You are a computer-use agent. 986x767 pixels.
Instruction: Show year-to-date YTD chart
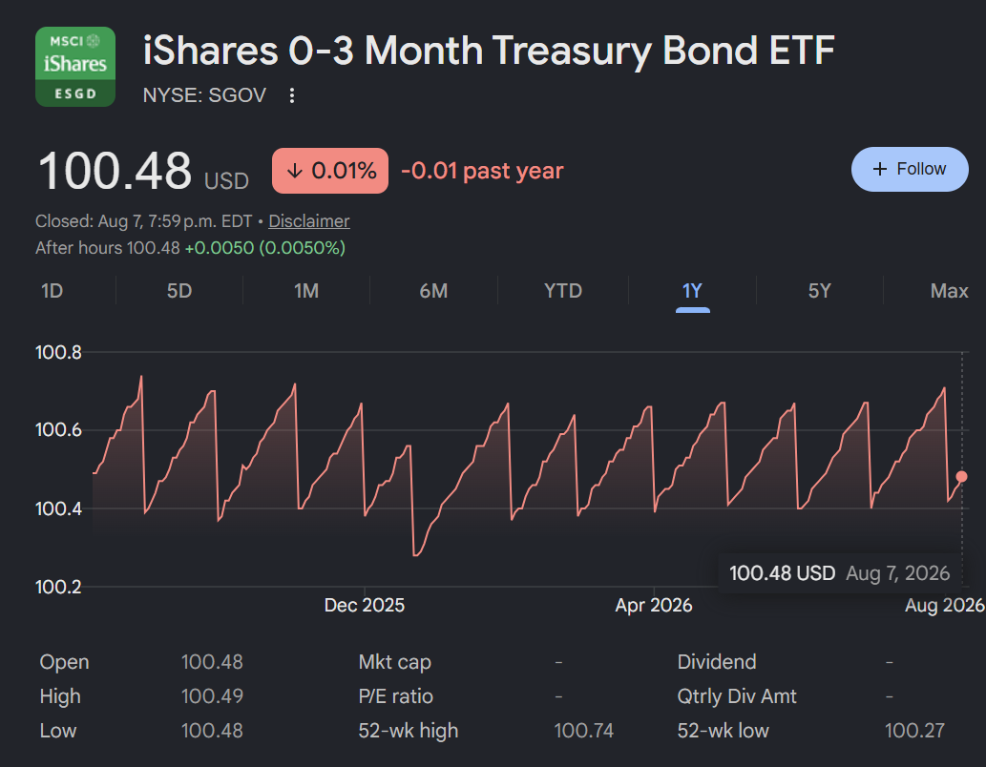(x=563, y=291)
